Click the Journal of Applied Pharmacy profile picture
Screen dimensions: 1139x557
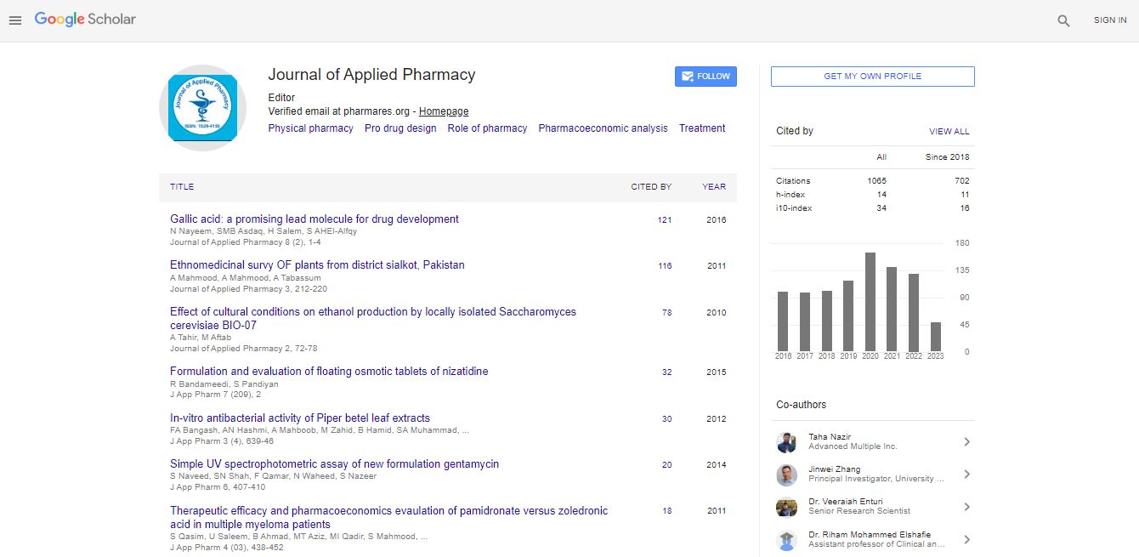203,108
